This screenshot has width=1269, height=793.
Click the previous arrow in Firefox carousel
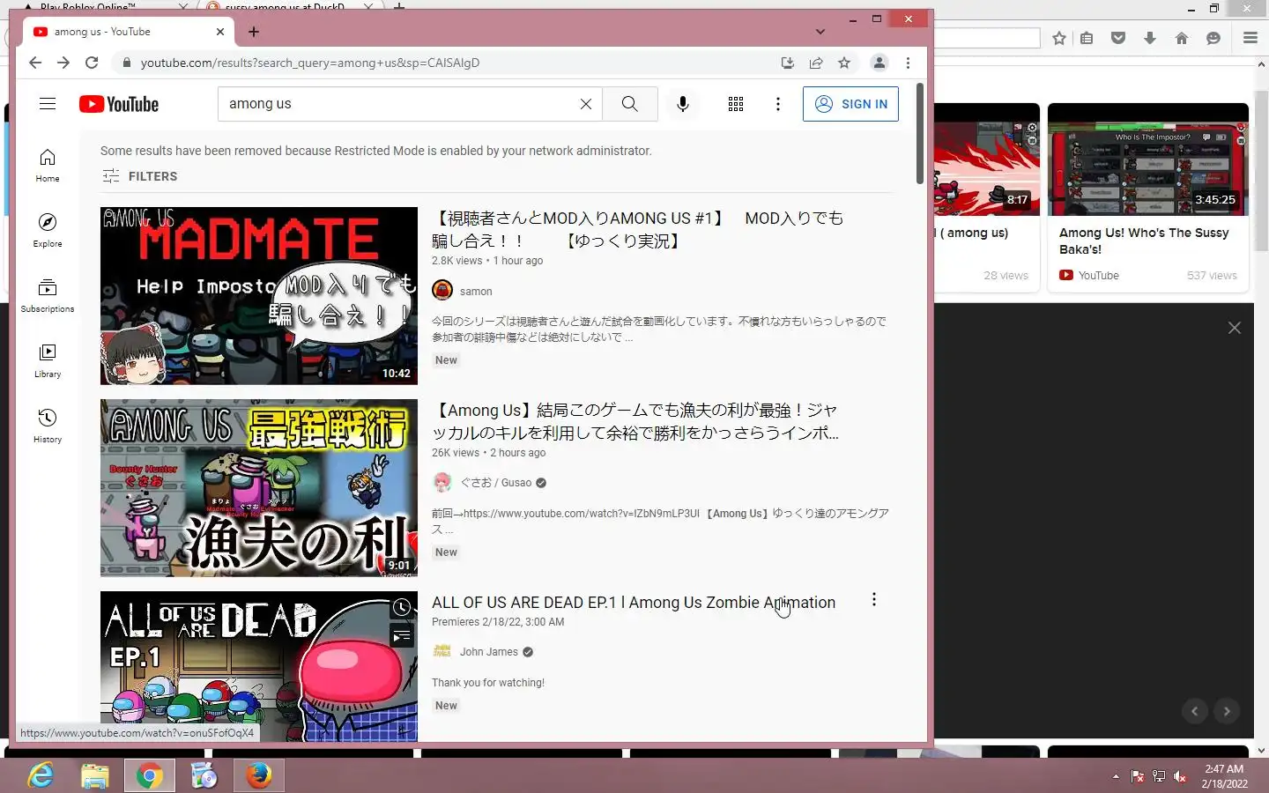point(1195,711)
